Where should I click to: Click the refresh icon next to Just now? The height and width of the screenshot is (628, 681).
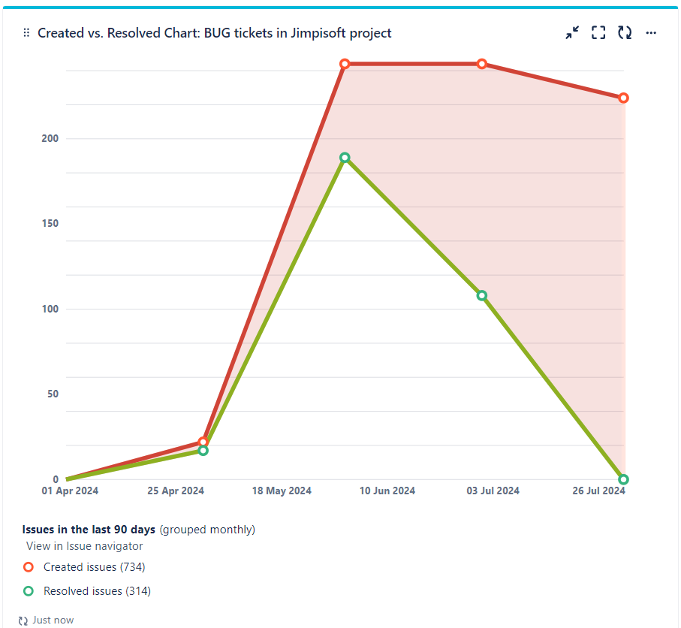pos(23,620)
